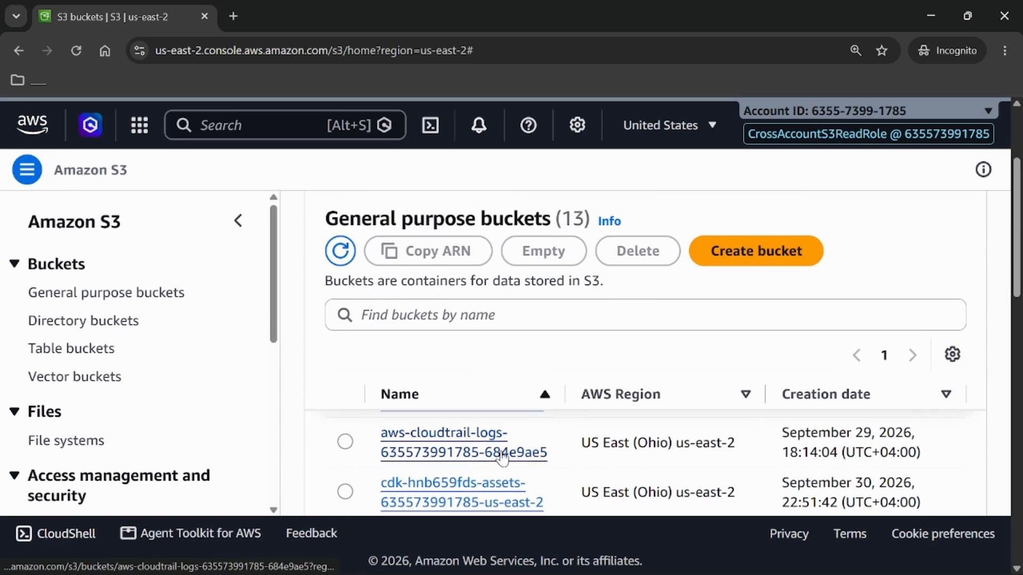Click the purple extension icon beside AWS logo
Image resolution: width=1023 pixels, height=575 pixels.
[x=91, y=125]
